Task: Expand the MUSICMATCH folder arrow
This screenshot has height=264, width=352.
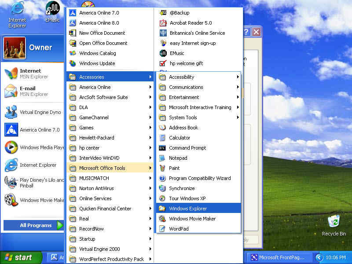Action: click(150, 178)
